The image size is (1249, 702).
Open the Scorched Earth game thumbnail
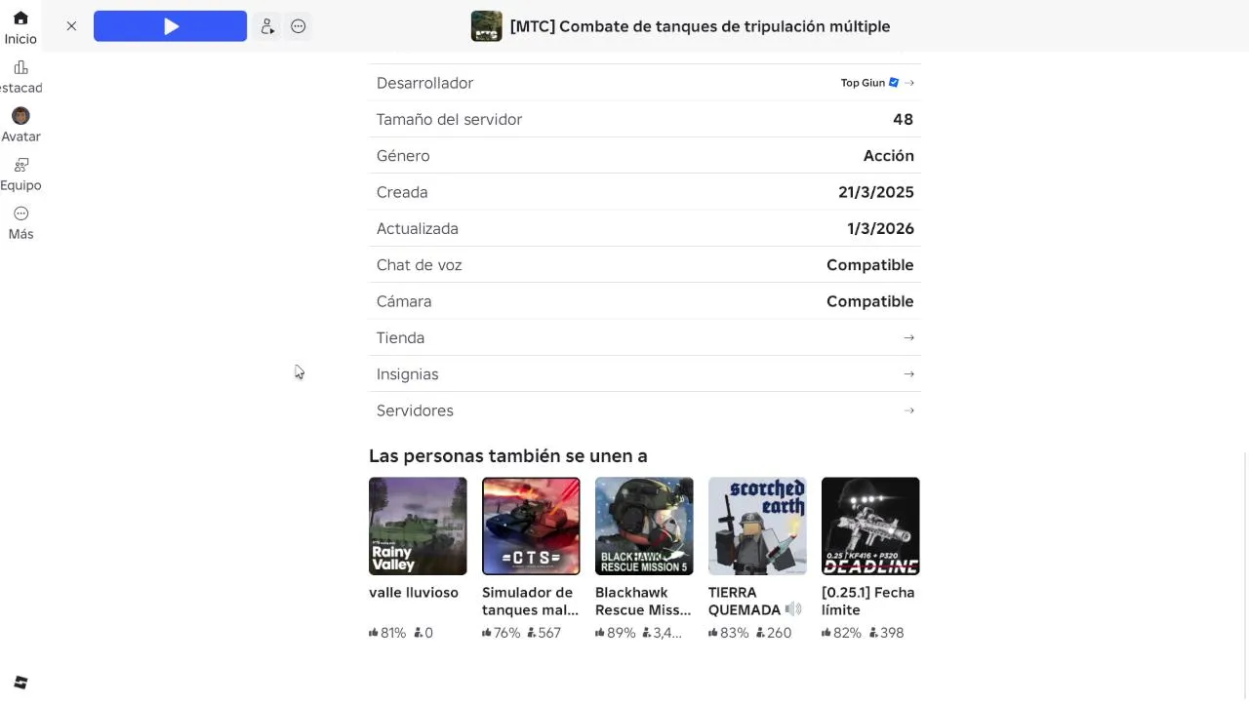[757, 526]
